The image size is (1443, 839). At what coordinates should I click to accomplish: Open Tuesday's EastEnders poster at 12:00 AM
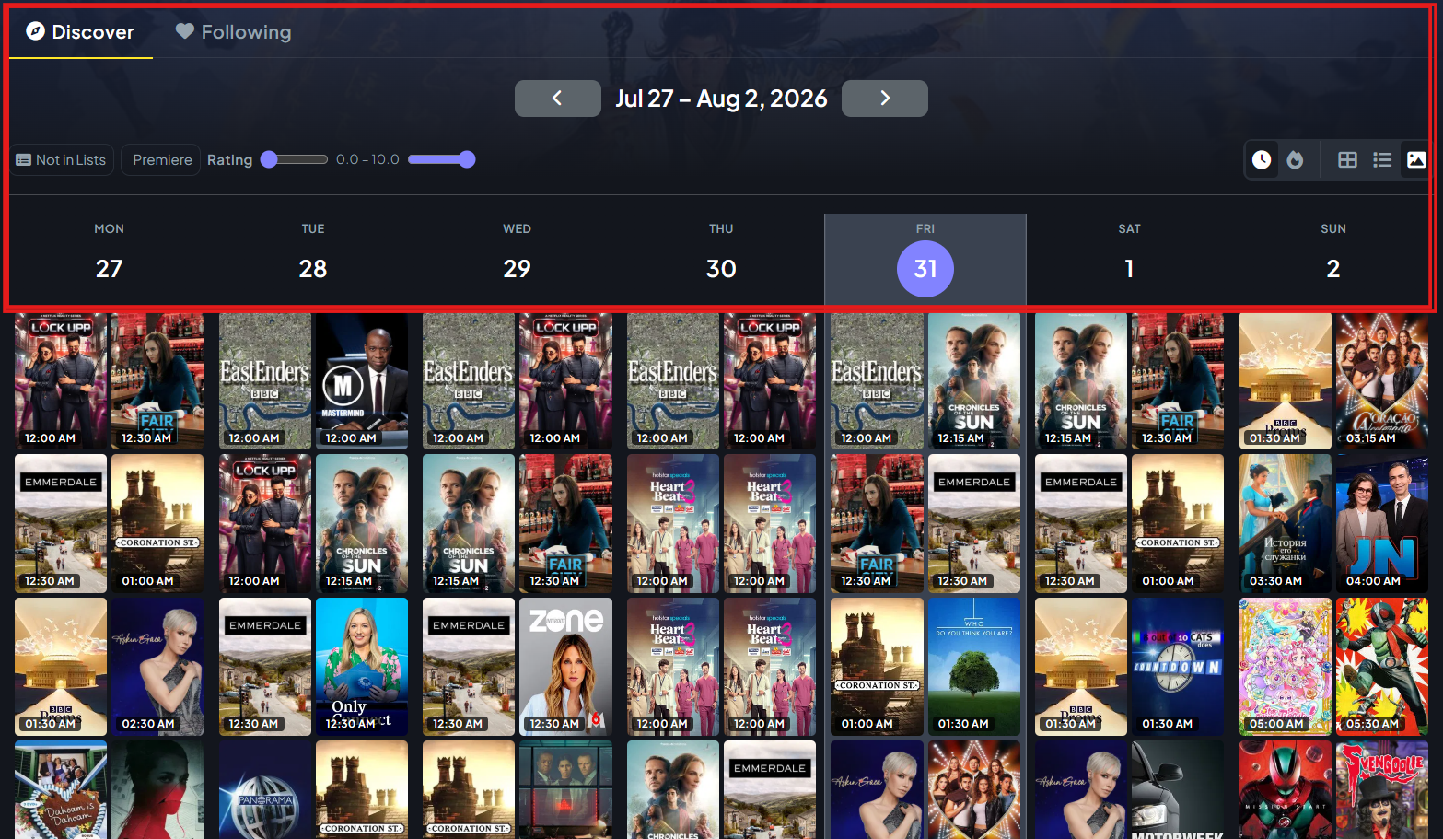click(x=265, y=381)
